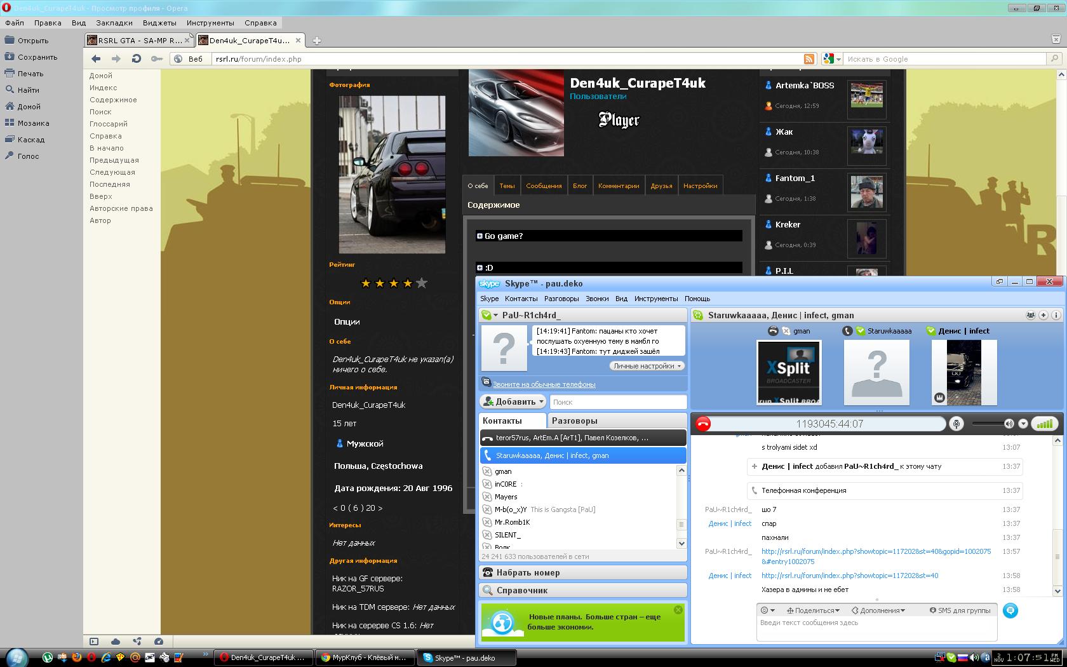Open the Сообщения profile tab
The height and width of the screenshot is (667, 1067).
(544, 185)
